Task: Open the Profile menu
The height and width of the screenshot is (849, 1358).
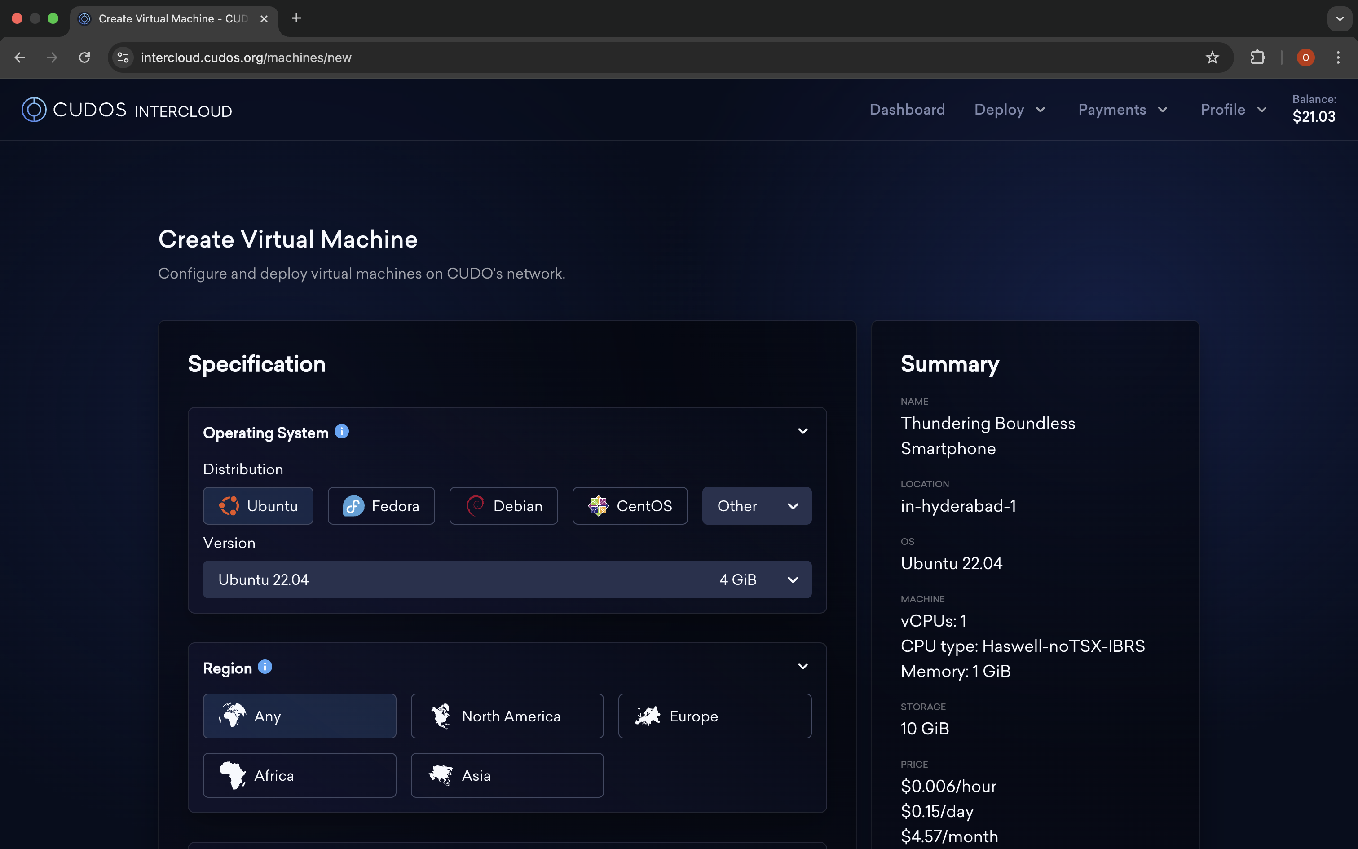Action: click(1234, 110)
